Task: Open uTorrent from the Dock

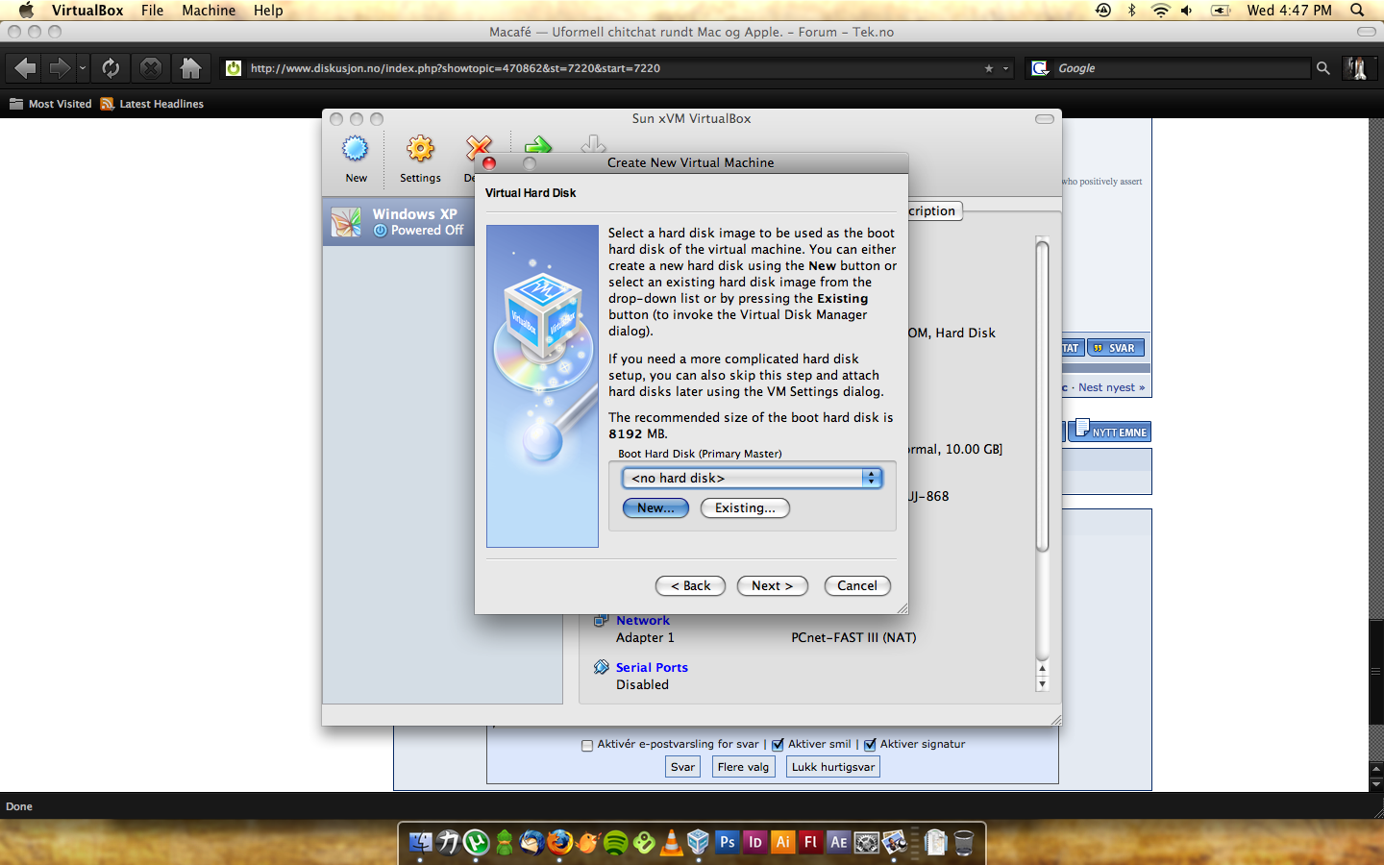Action: [x=476, y=842]
